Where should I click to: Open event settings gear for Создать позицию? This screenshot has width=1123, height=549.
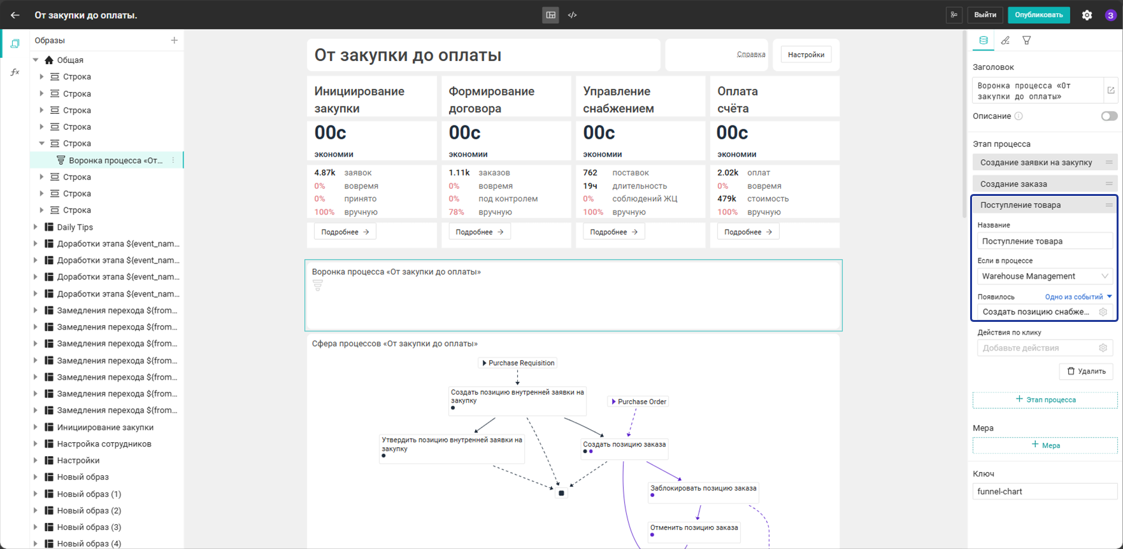click(x=1103, y=312)
